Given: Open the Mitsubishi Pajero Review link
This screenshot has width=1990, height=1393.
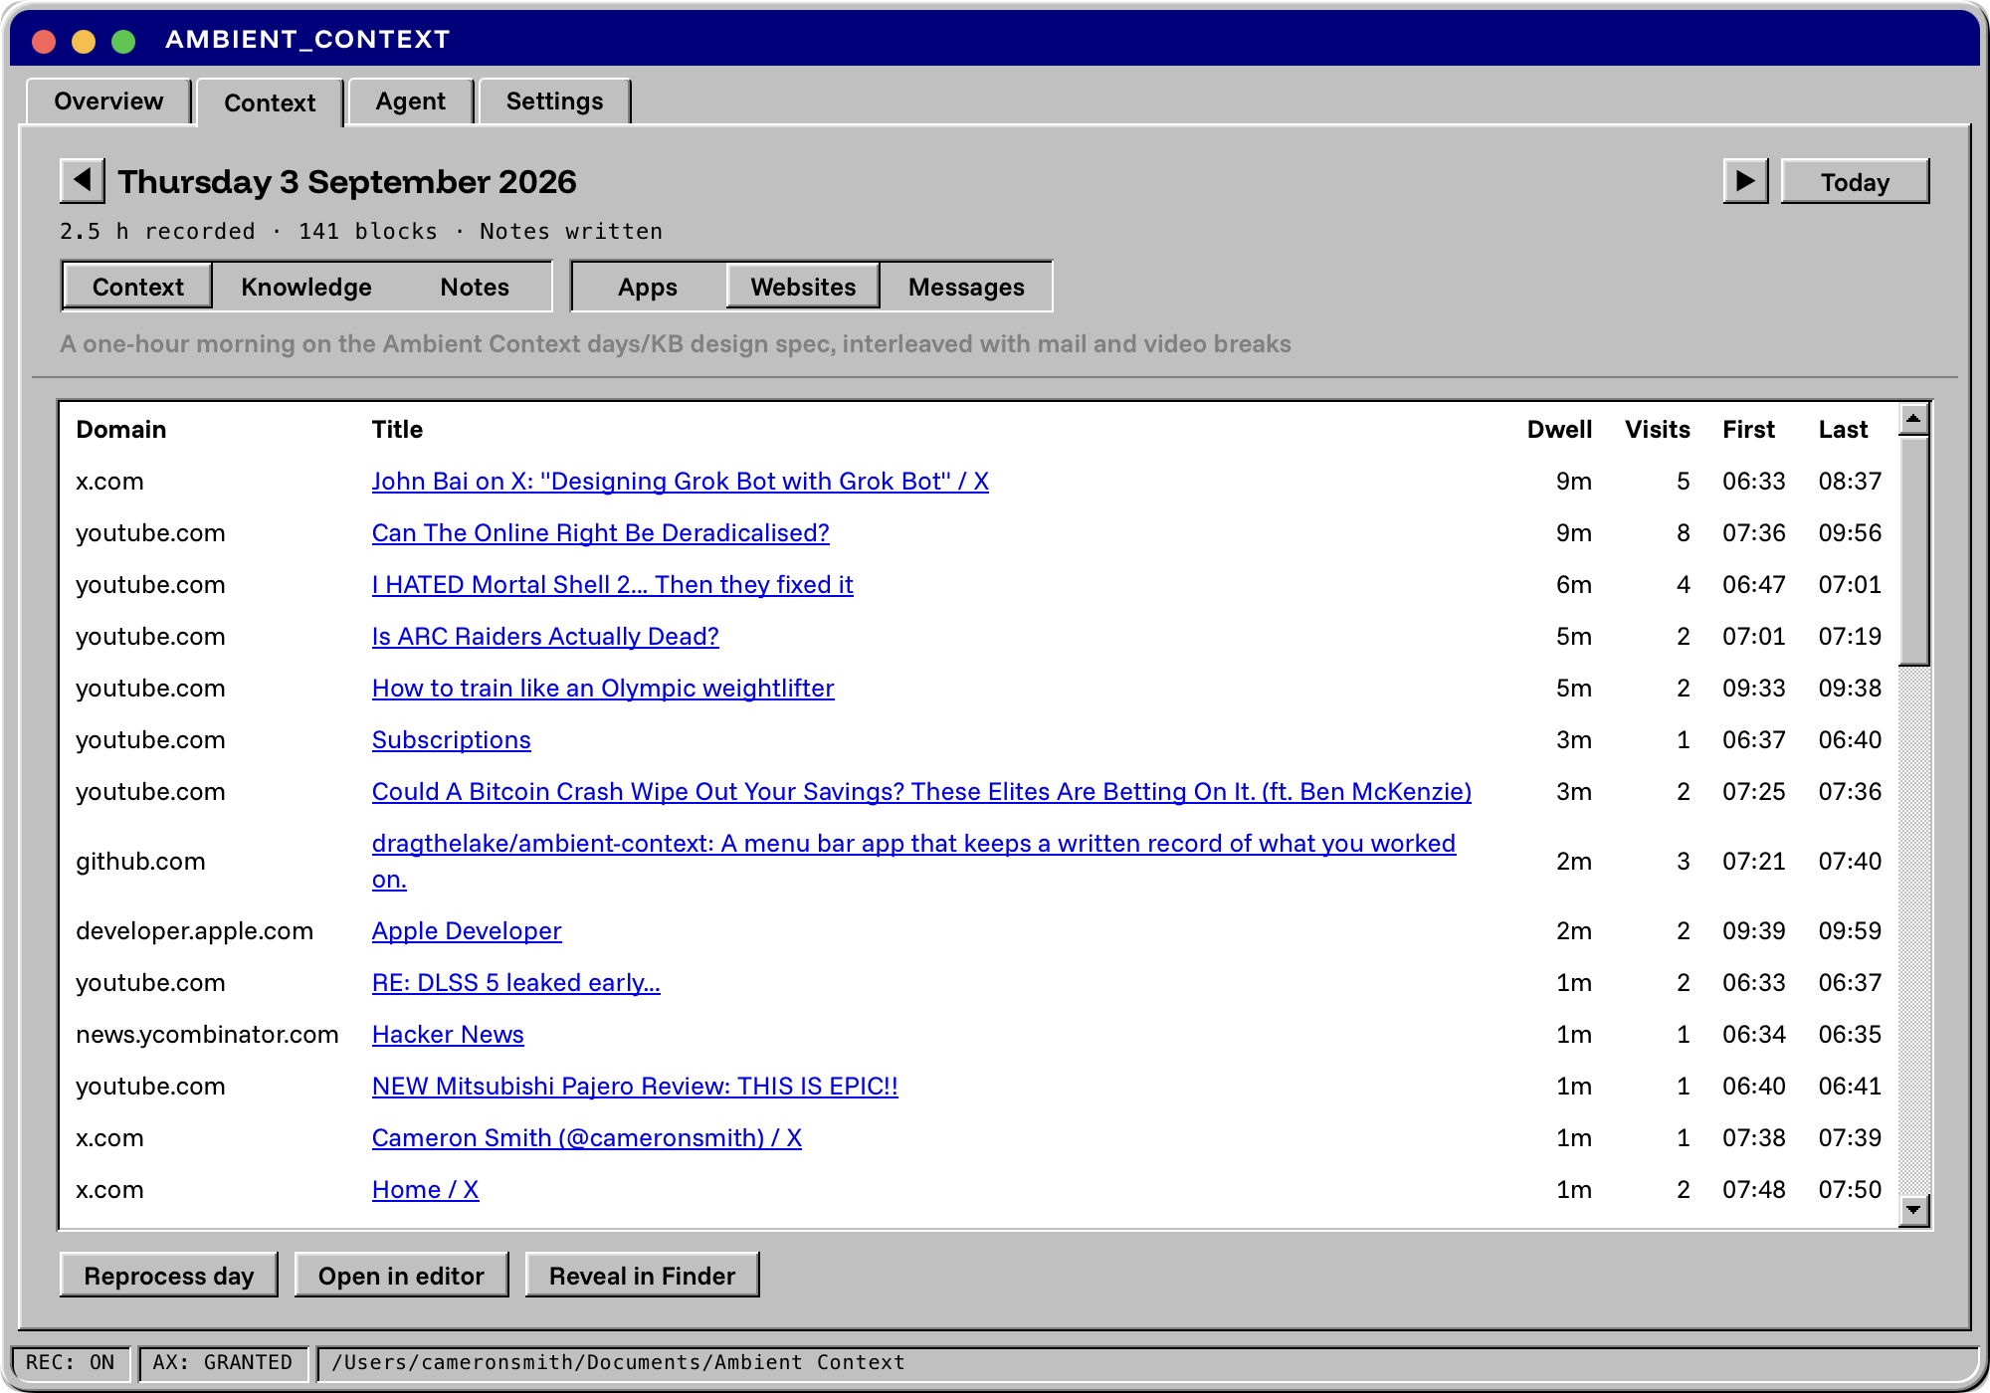Looking at the screenshot, I should coord(635,1087).
